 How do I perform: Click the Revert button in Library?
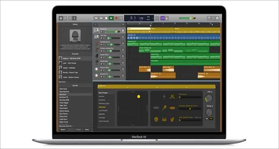pos(63,130)
